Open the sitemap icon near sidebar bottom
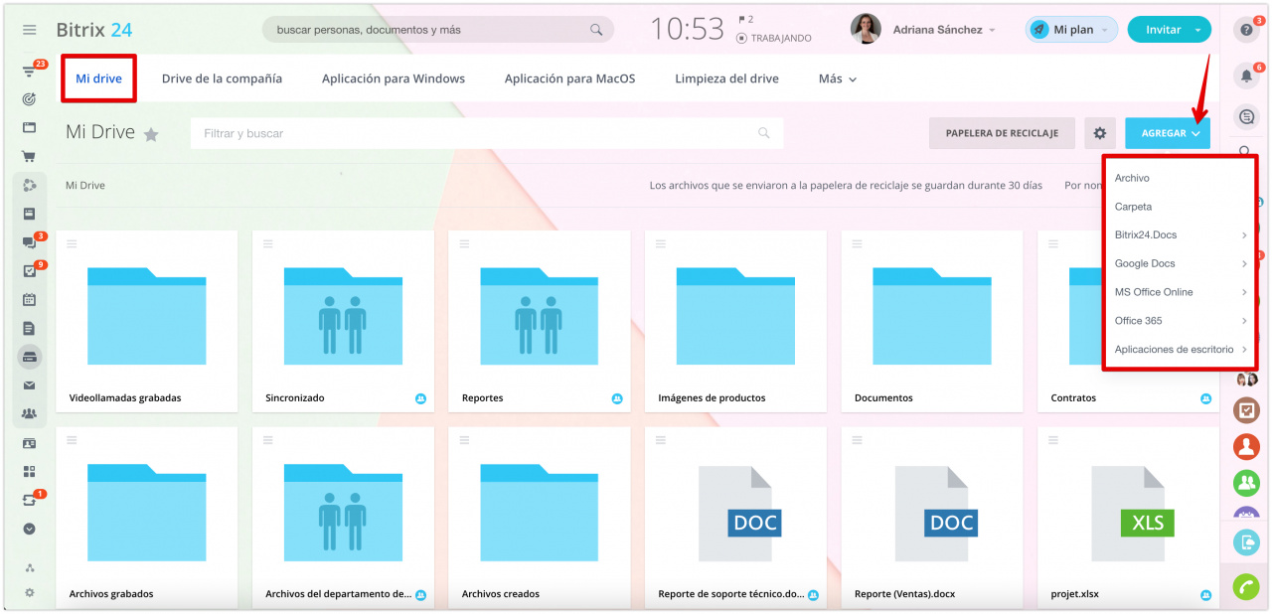Screen dimensions: 1272x614 tap(30, 568)
